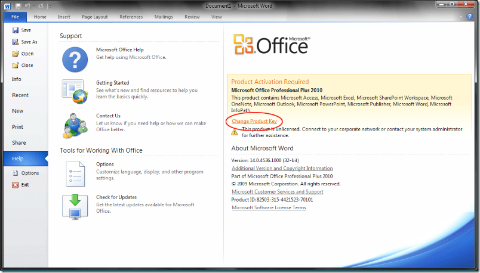480x273 pixels.
Task: Click Check for Updates title text
Action: point(116,197)
